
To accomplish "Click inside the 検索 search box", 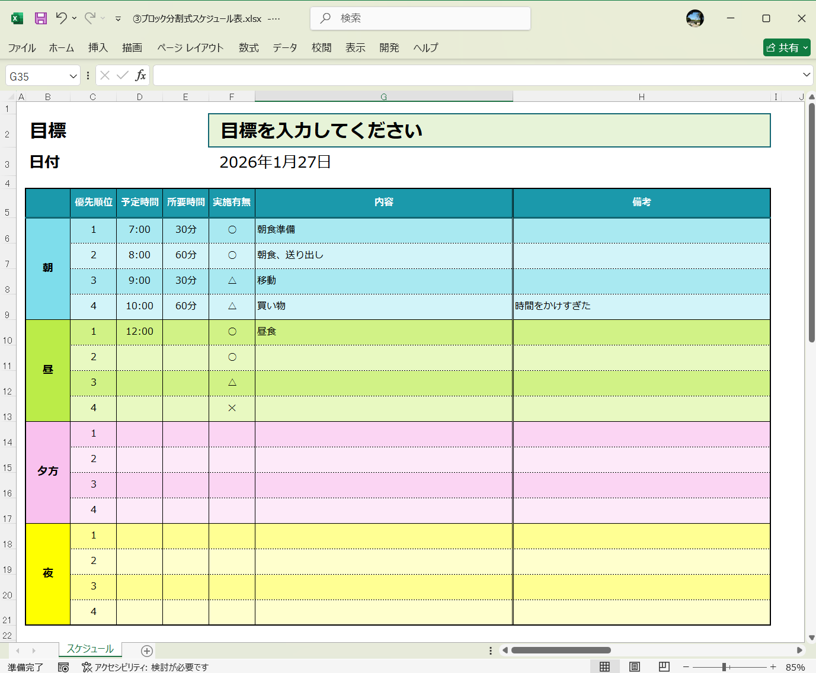I will tap(420, 18).
